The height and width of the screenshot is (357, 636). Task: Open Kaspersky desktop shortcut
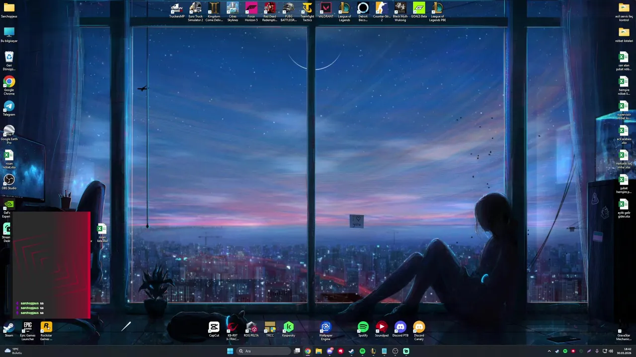click(289, 330)
